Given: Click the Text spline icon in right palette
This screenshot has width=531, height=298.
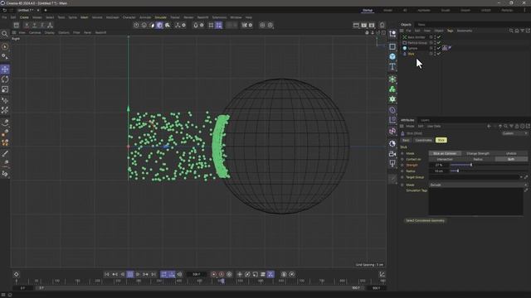Looking at the screenshot, I should (x=392, y=66).
